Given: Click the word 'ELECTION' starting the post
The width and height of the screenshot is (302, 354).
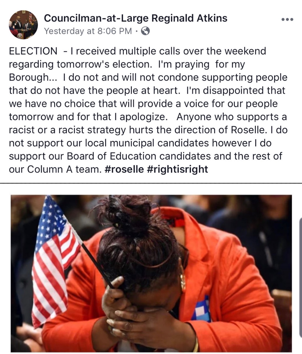Looking at the screenshot, I should [x=33, y=51].
